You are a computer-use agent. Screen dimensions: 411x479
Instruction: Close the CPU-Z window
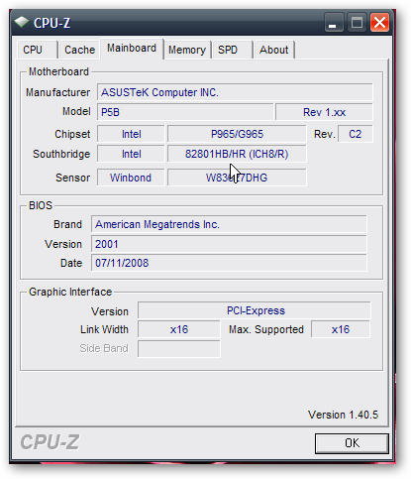tap(380, 23)
